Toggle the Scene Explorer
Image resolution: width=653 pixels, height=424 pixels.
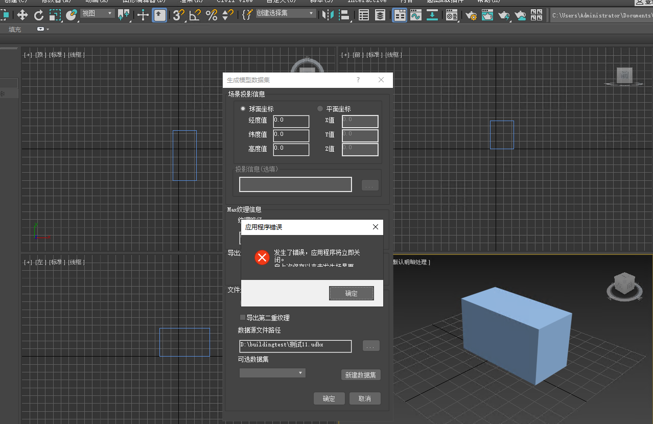(364, 15)
